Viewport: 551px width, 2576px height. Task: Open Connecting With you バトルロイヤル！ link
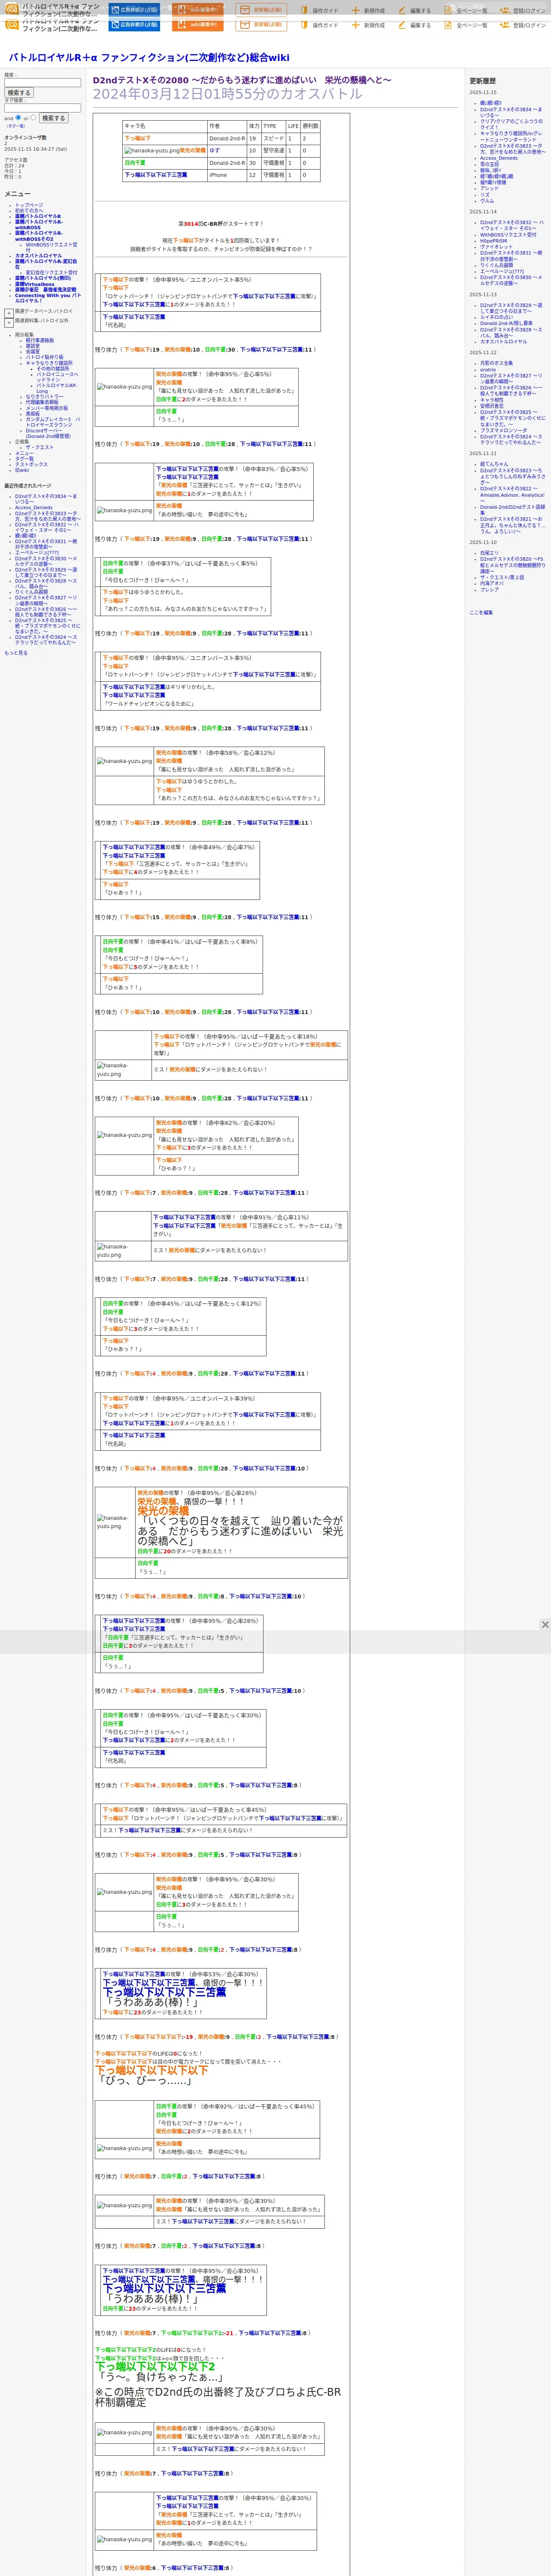pos(47,297)
